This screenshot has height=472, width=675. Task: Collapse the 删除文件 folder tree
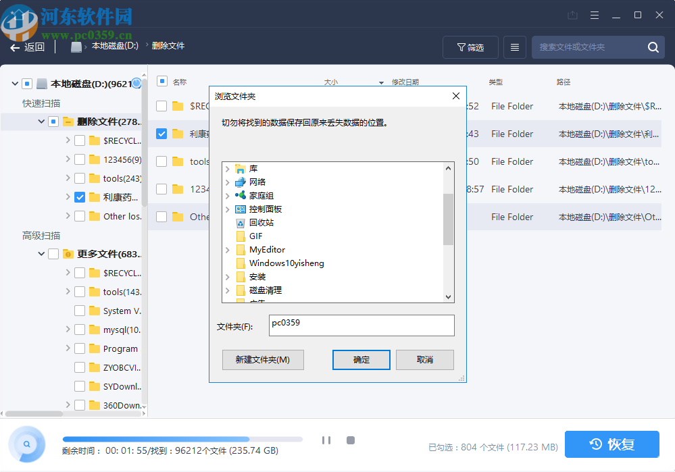pos(40,122)
